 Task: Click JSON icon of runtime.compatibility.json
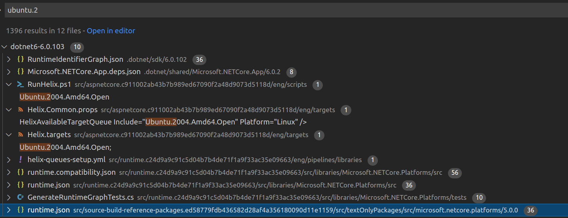click(x=20, y=172)
